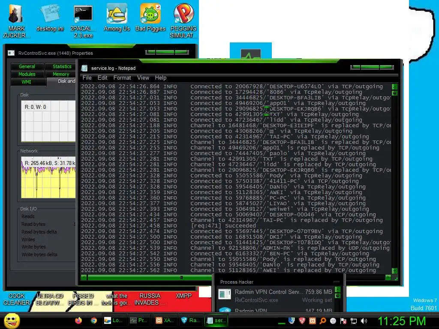
Task: Click Notepad vertical scrollbar down arrow
Action: [394, 271]
